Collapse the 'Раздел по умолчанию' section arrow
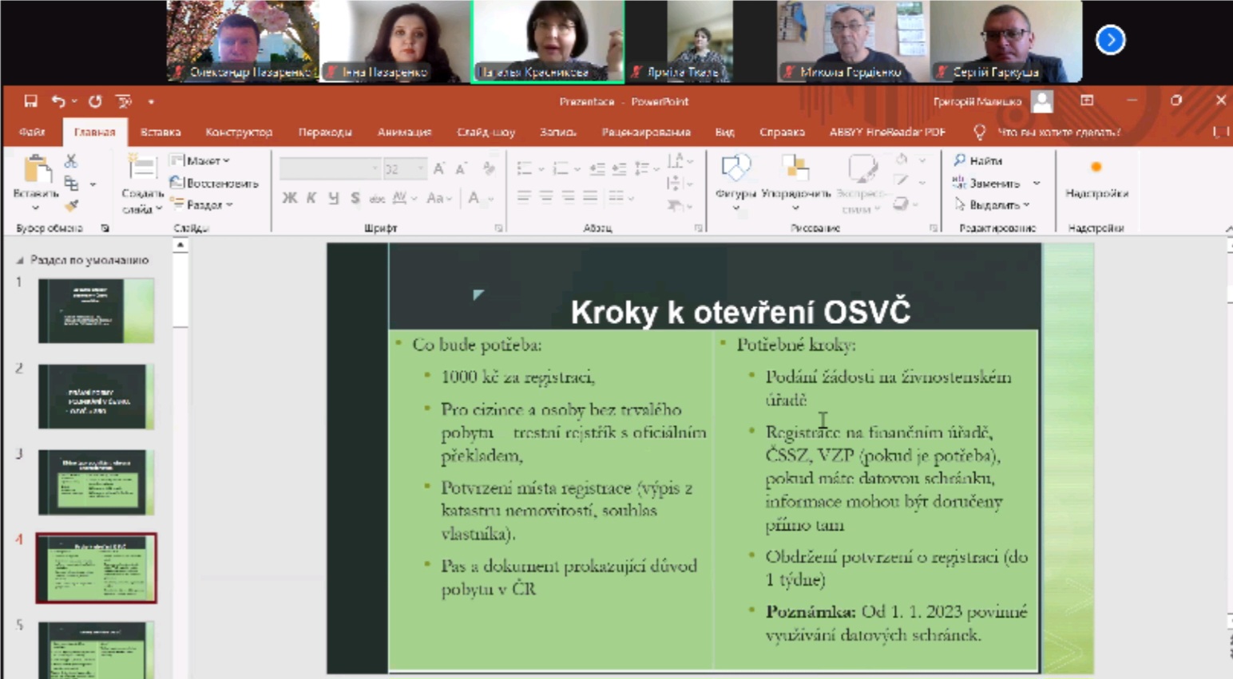 (20, 260)
